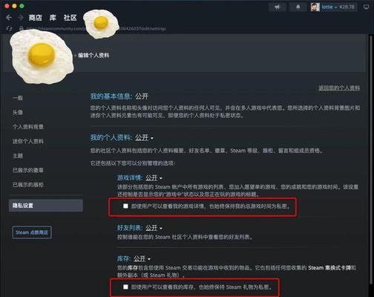Click the macOS green maximize button
The width and height of the screenshot is (374, 297).
tap(22, 6)
